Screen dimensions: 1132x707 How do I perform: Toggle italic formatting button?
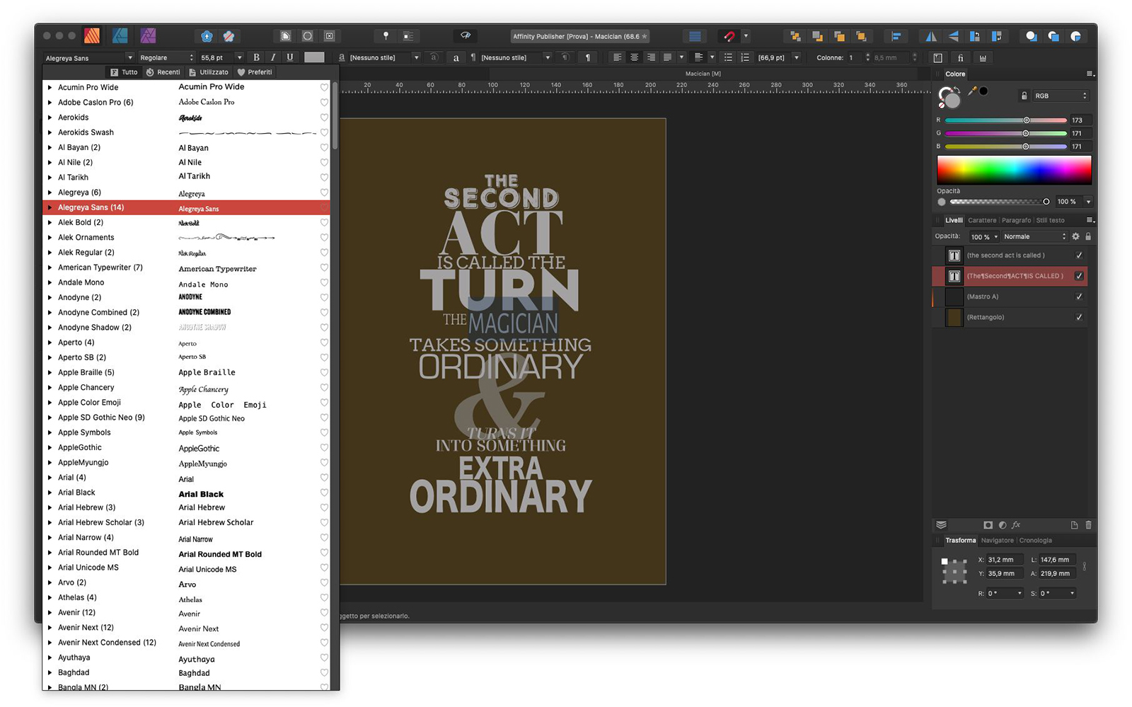click(273, 57)
